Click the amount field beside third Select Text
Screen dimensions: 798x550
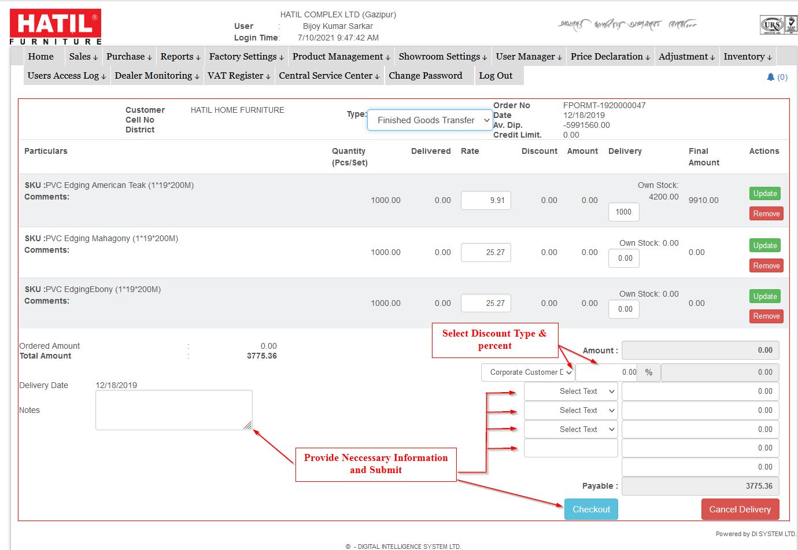point(700,430)
